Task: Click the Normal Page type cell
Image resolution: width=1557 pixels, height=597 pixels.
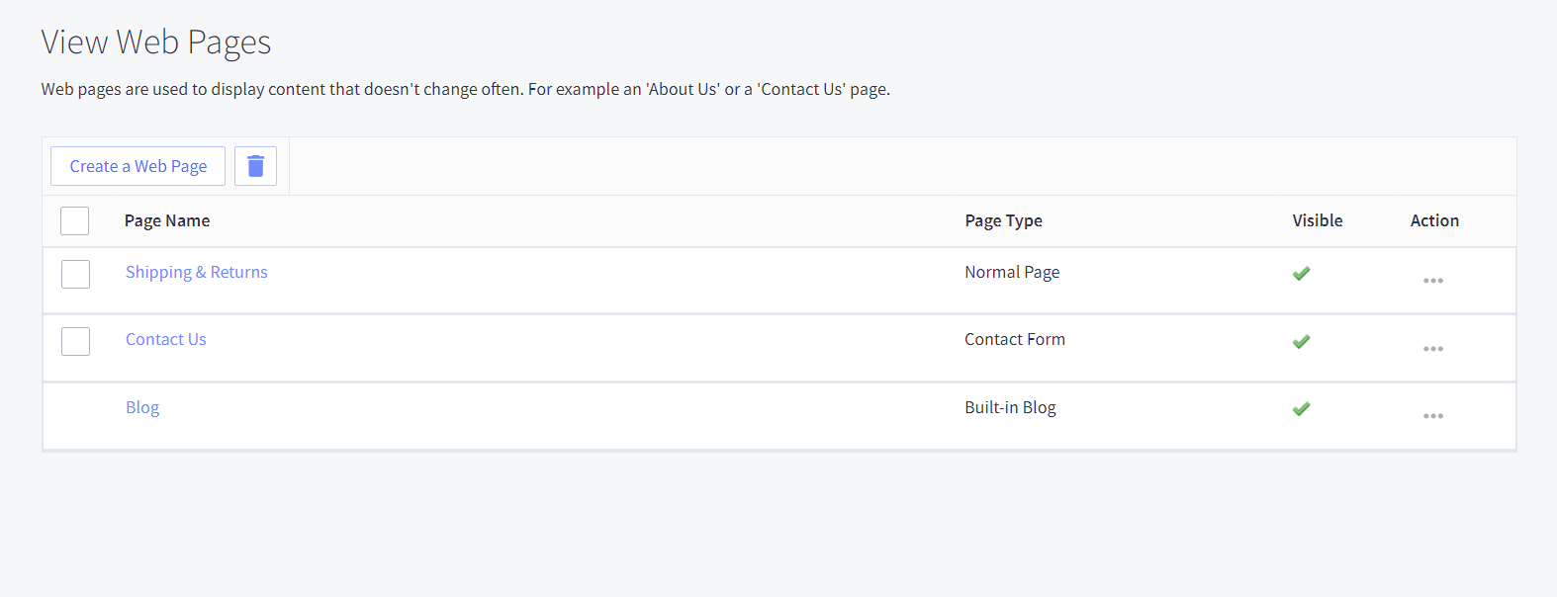Action: (x=1012, y=272)
